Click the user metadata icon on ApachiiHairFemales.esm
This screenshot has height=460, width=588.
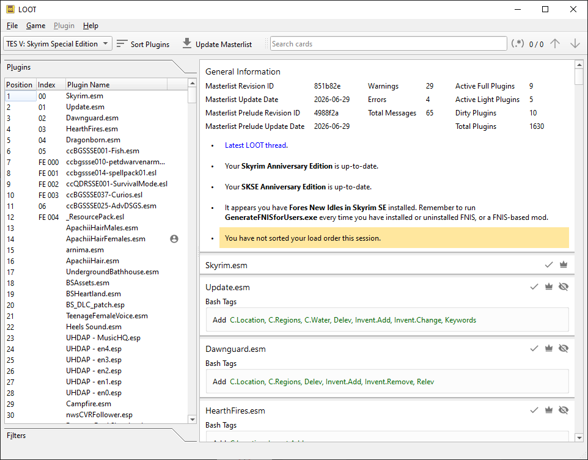coord(174,239)
